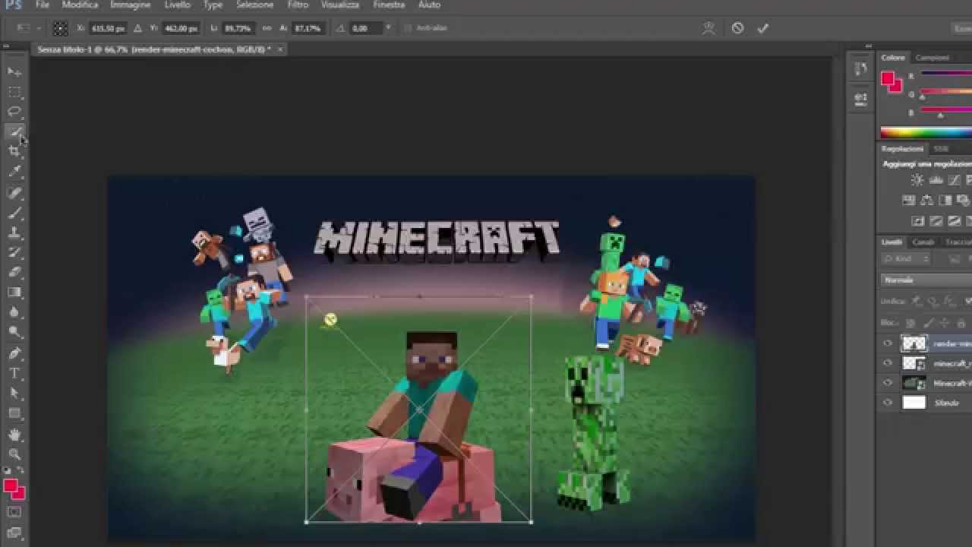The height and width of the screenshot is (547, 972).
Task: Select the Blur tool
Action: pyautogui.click(x=14, y=312)
